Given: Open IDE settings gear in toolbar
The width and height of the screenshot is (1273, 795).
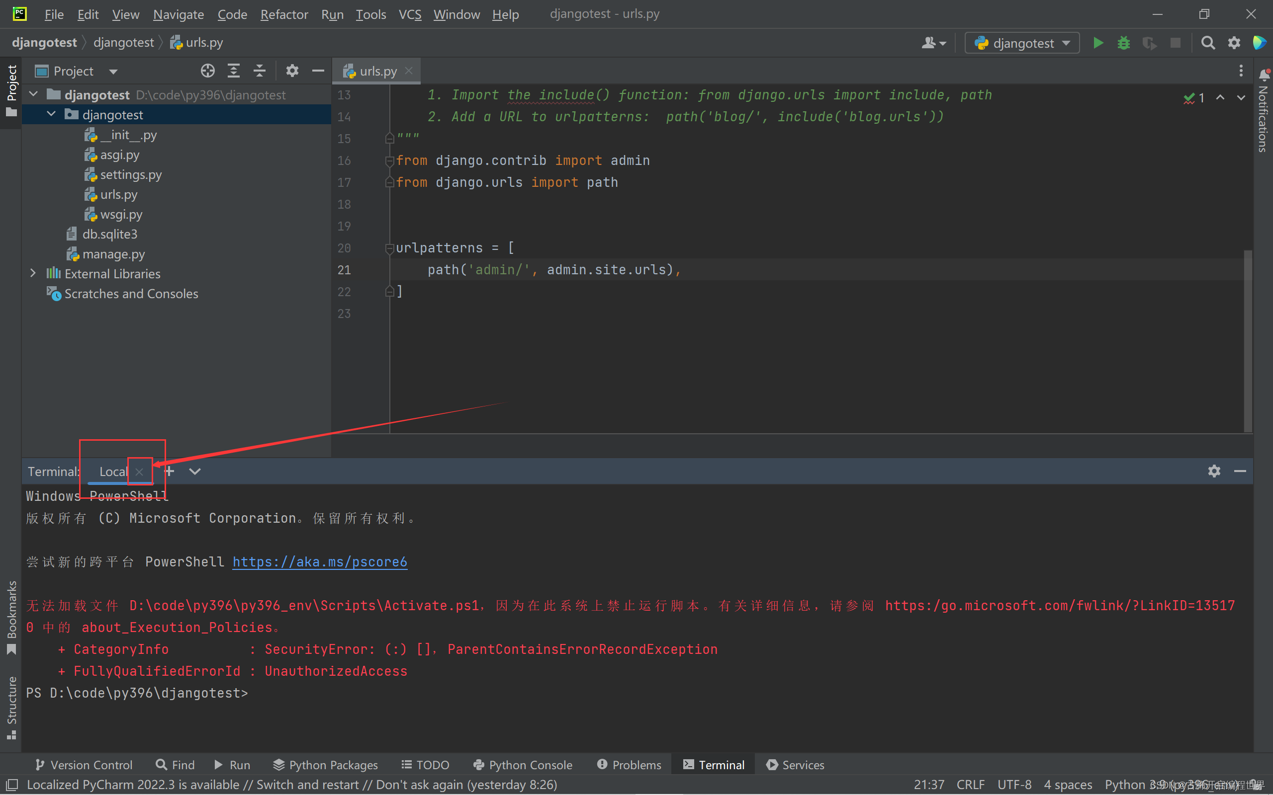Looking at the screenshot, I should point(1234,43).
